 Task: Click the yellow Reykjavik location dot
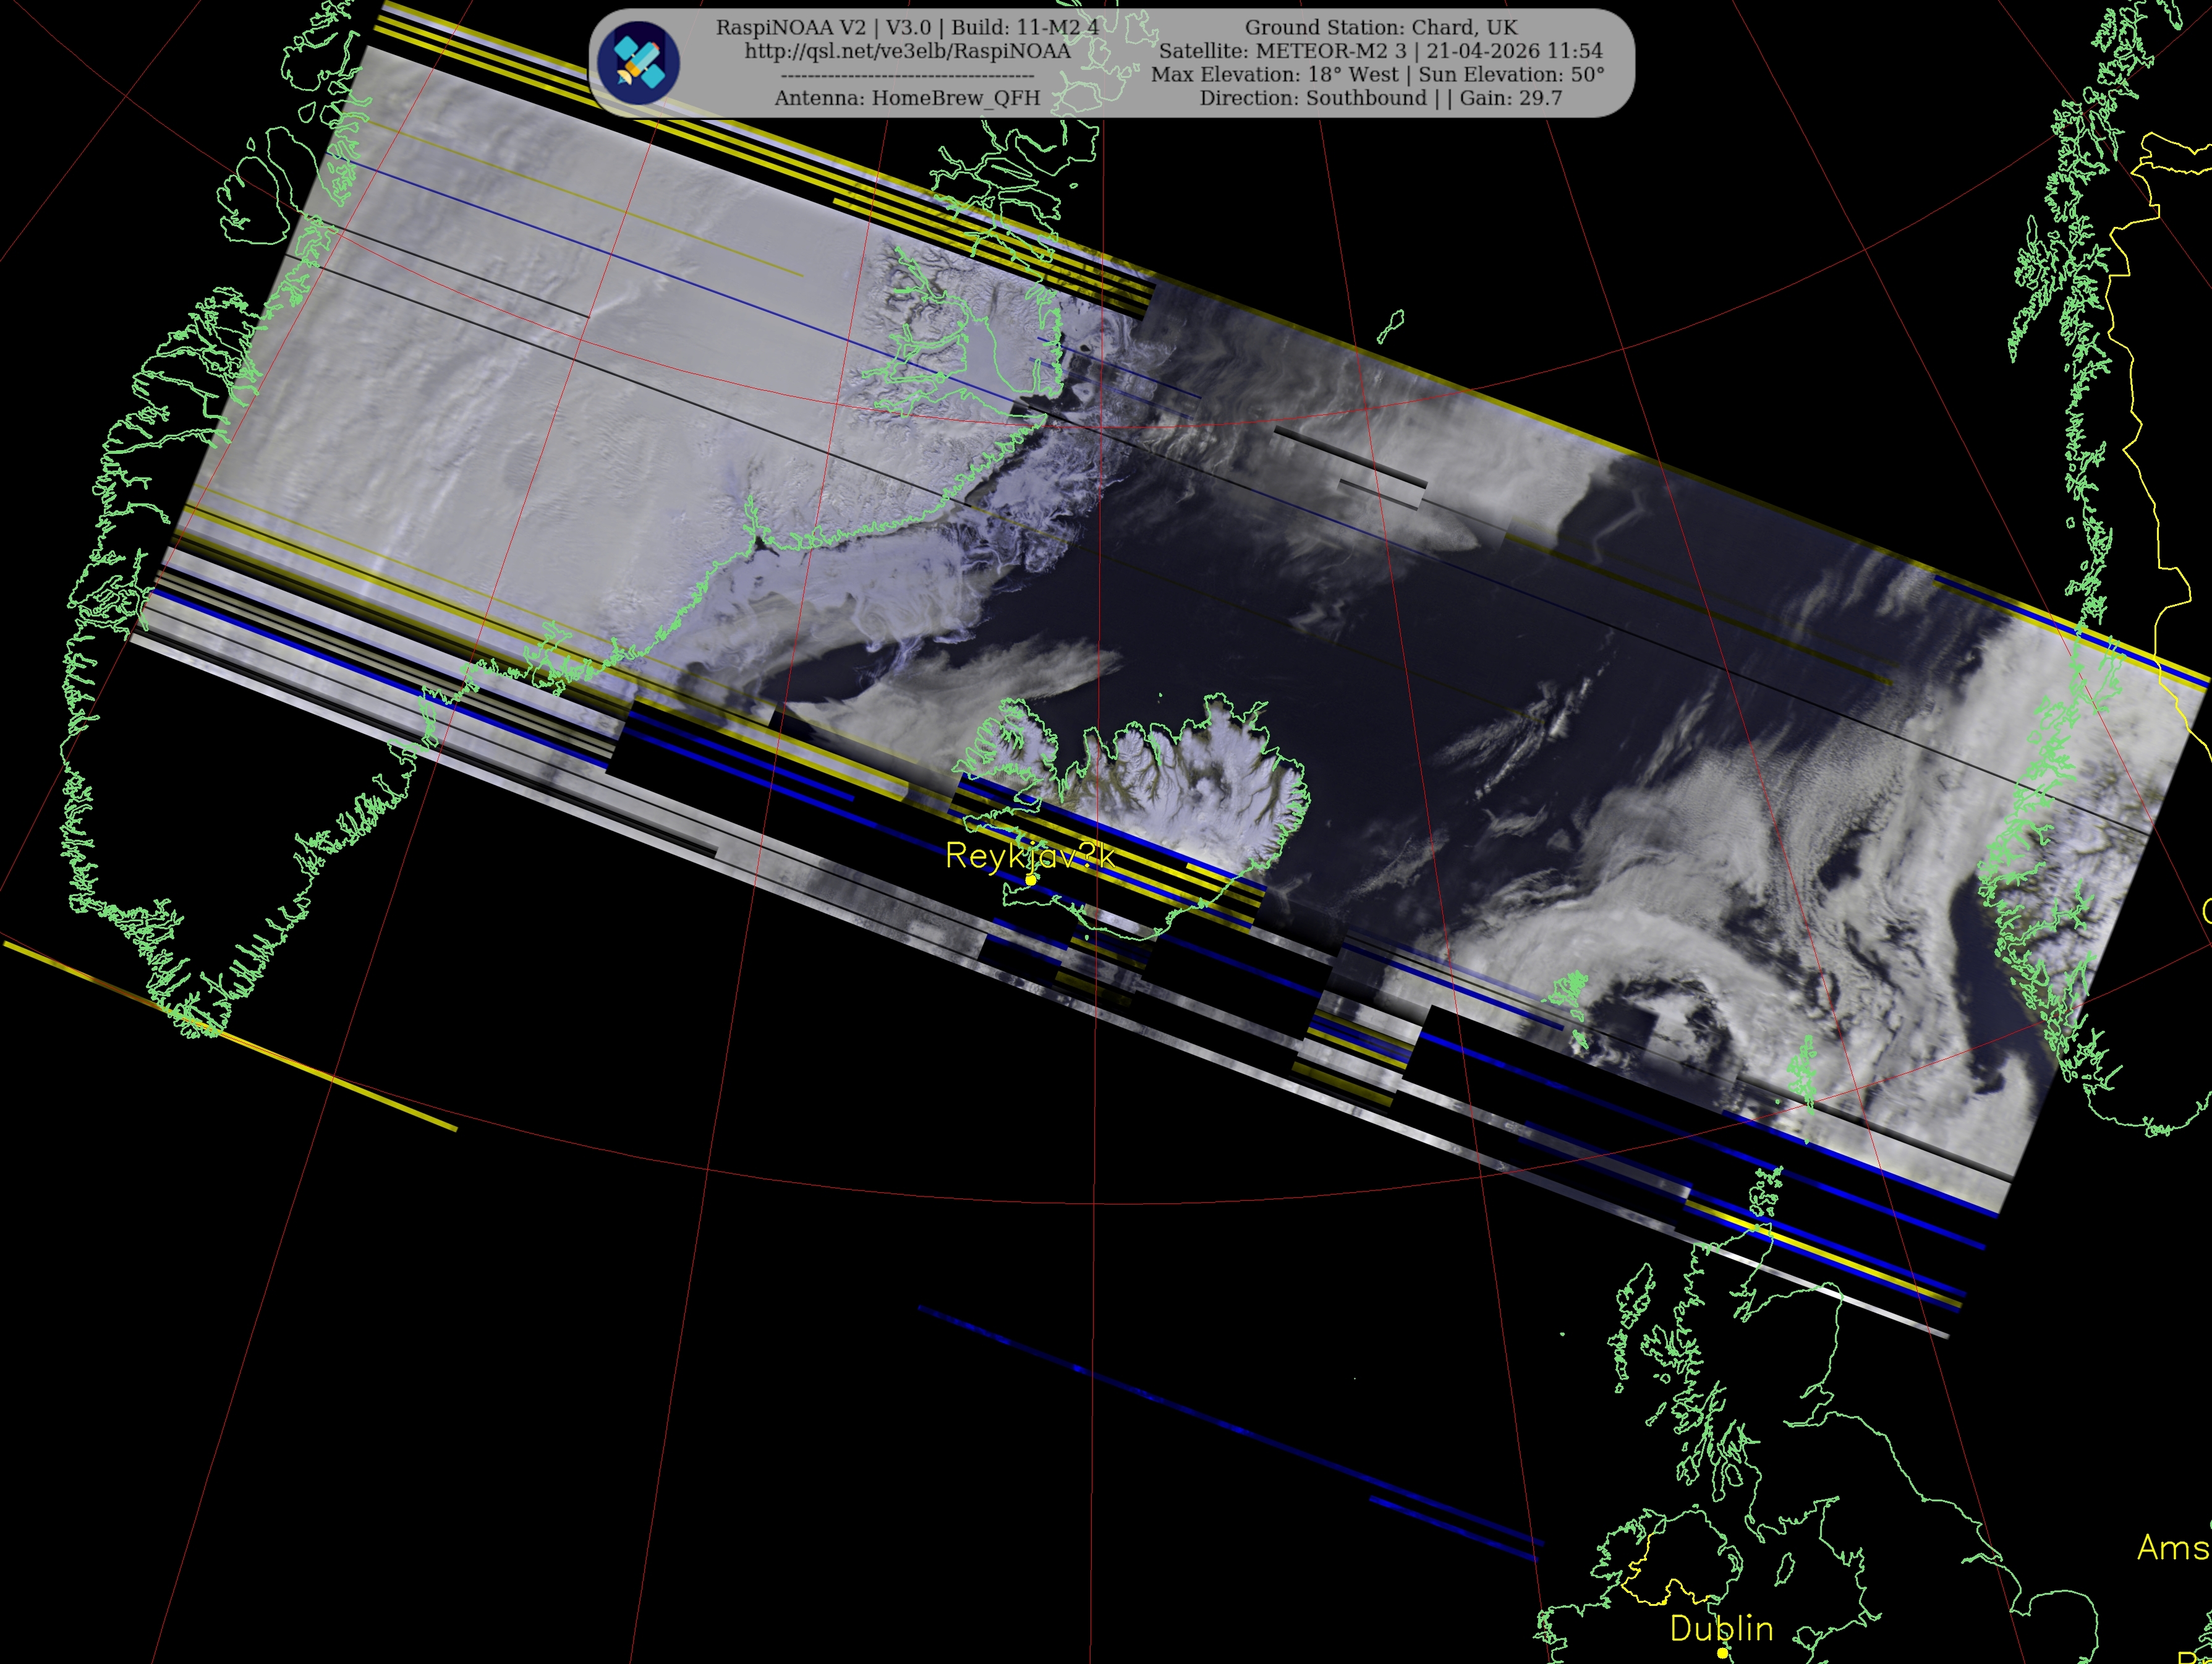tap(1031, 880)
